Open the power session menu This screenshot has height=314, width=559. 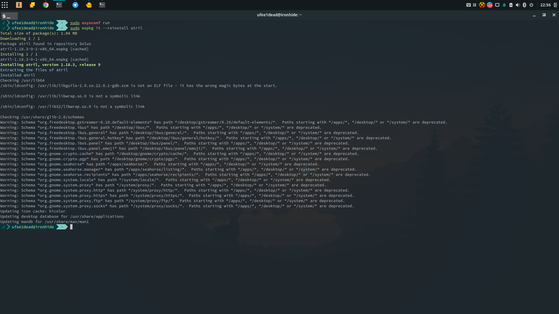[x=531, y=5]
